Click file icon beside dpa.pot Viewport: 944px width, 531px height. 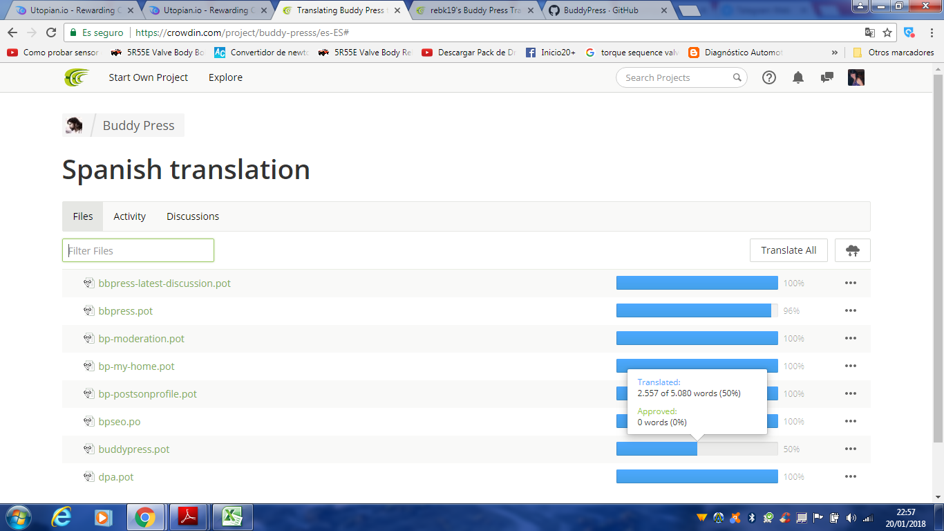[x=88, y=476]
